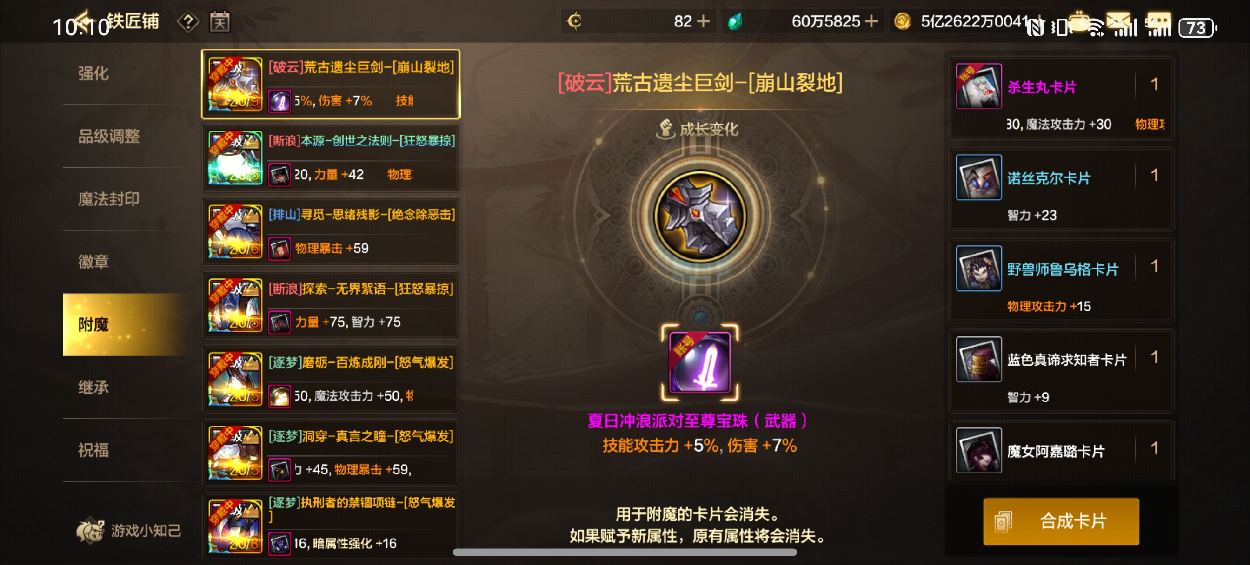Select equipment 寻觅-思绪残影 in list
This screenshot has width=1250, height=565.
331,231
